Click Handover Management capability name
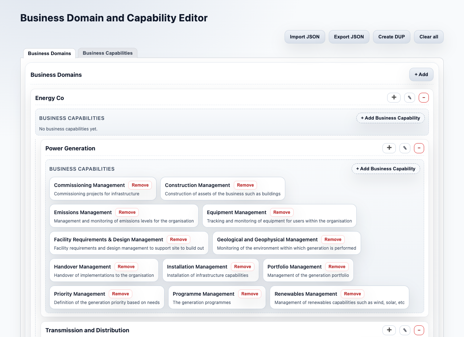Screen dimensions: 464x337 coord(83,267)
